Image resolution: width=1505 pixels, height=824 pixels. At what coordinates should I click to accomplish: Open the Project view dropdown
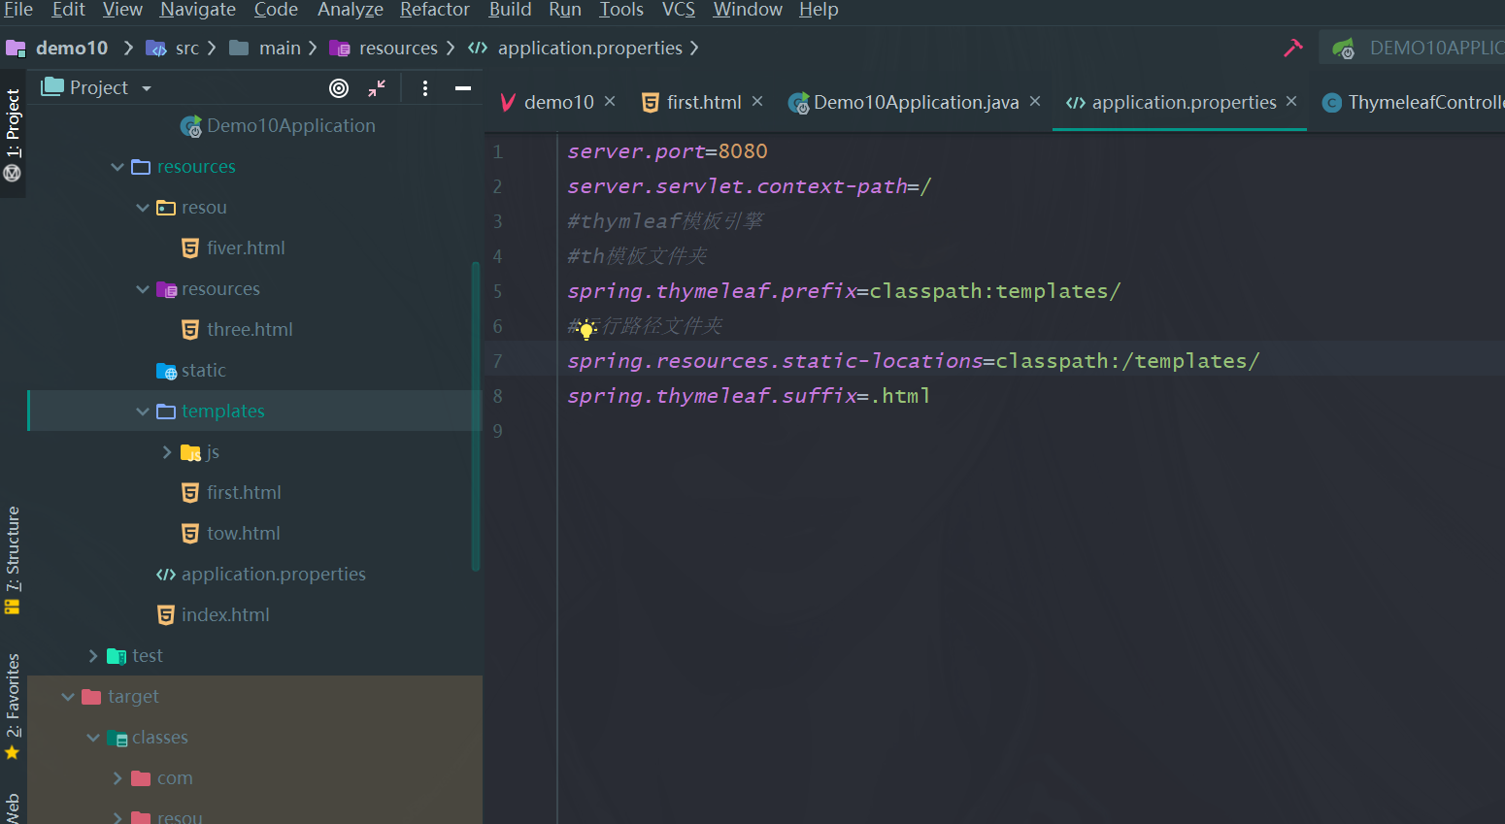(x=146, y=87)
